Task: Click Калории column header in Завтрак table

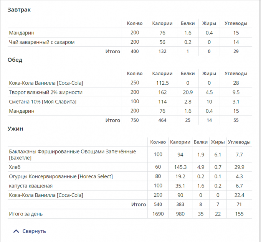Action: [162, 23]
